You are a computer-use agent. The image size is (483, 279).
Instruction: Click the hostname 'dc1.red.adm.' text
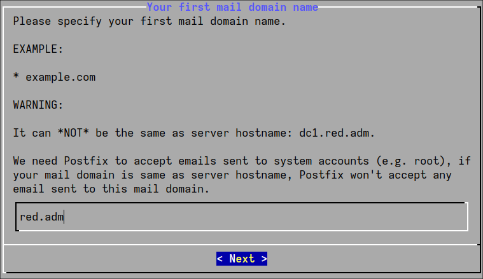(337, 133)
